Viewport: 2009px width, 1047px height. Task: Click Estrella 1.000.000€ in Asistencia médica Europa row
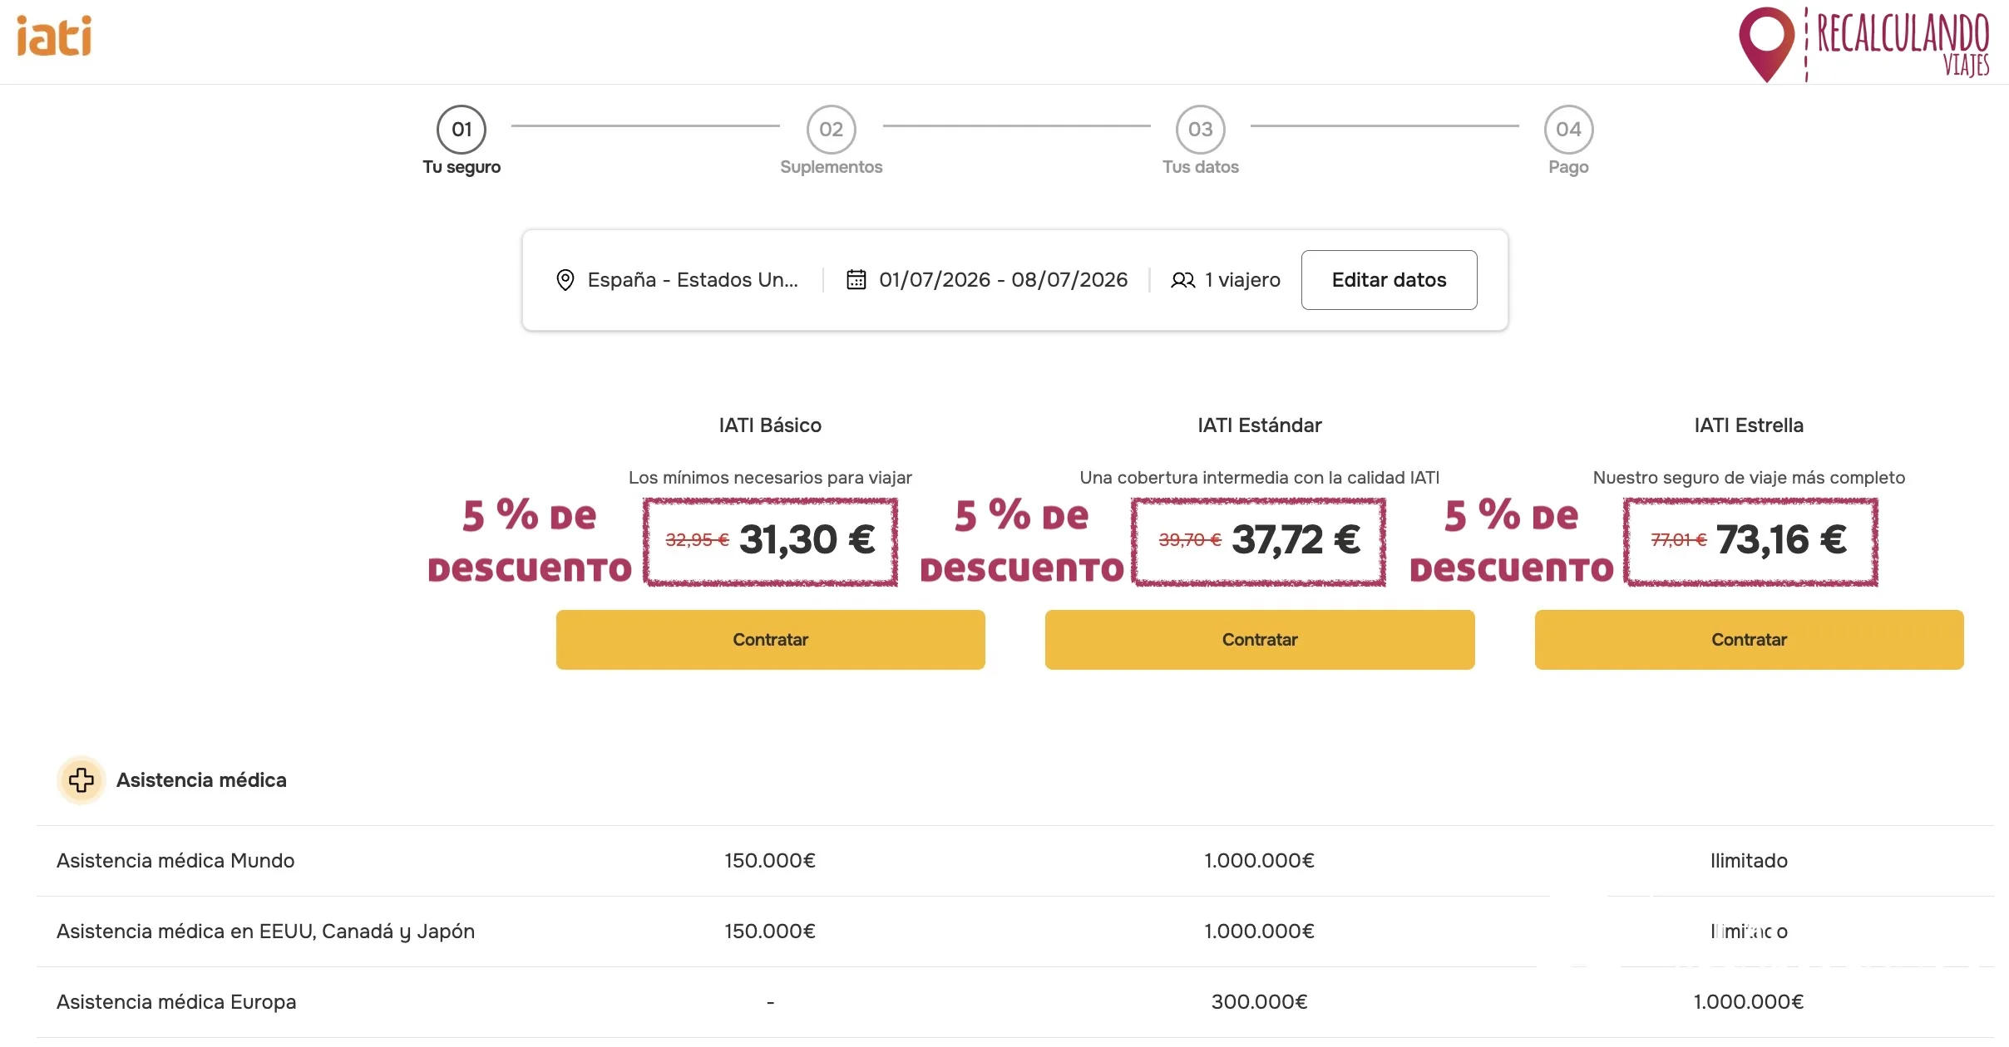1750,1002
